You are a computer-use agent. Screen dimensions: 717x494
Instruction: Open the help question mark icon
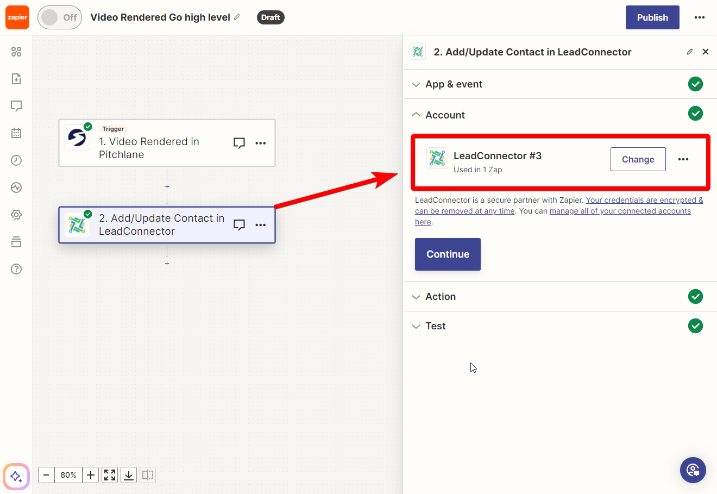point(16,269)
